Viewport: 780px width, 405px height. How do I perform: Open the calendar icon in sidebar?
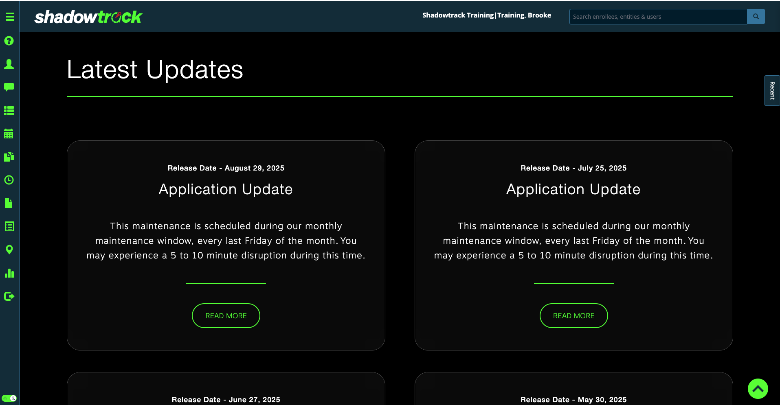(9, 134)
